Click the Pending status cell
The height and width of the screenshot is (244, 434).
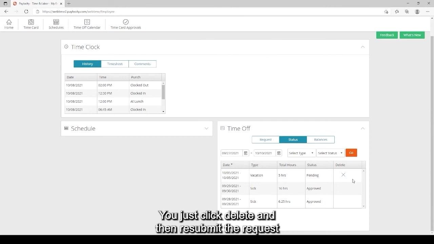(x=319, y=175)
